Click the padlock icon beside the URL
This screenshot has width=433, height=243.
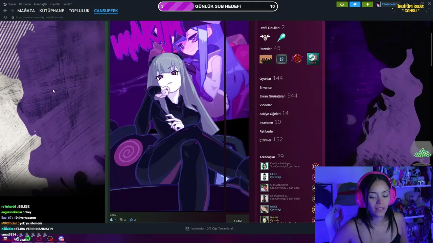pyautogui.click(x=13, y=17)
